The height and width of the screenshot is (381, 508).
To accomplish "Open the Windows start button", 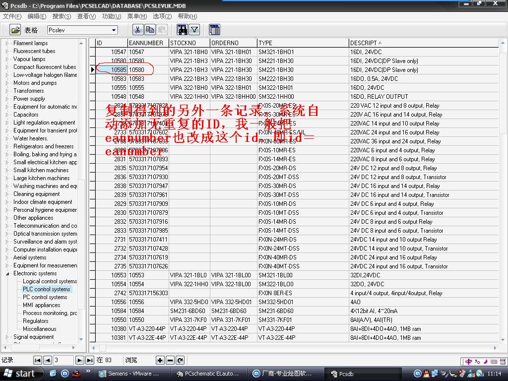I will click(x=22, y=374).
